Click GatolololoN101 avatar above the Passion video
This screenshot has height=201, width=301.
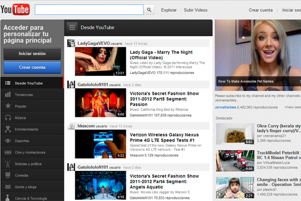click(71, 85)
